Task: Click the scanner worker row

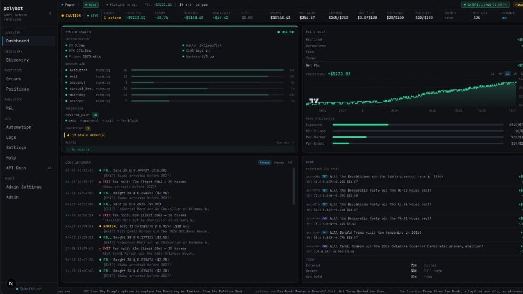Action: pyautogui.click(x=180, y=101)
